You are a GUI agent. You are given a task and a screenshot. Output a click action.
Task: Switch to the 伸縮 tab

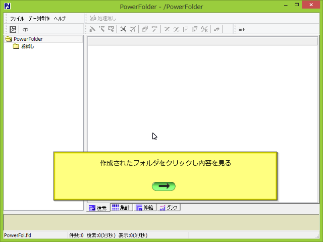click(145, 207)
